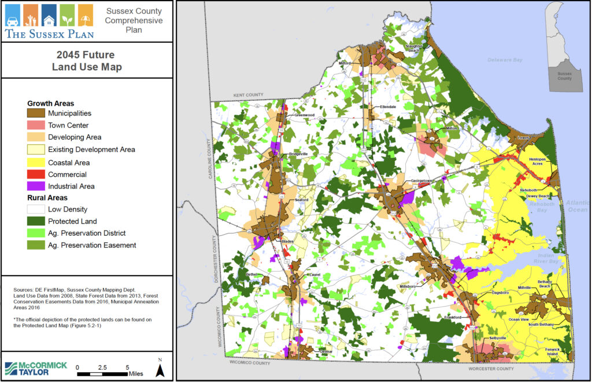This screenshot has height=382, width=592.
Task: Click the Laurel town label
Action: [314, 275]
